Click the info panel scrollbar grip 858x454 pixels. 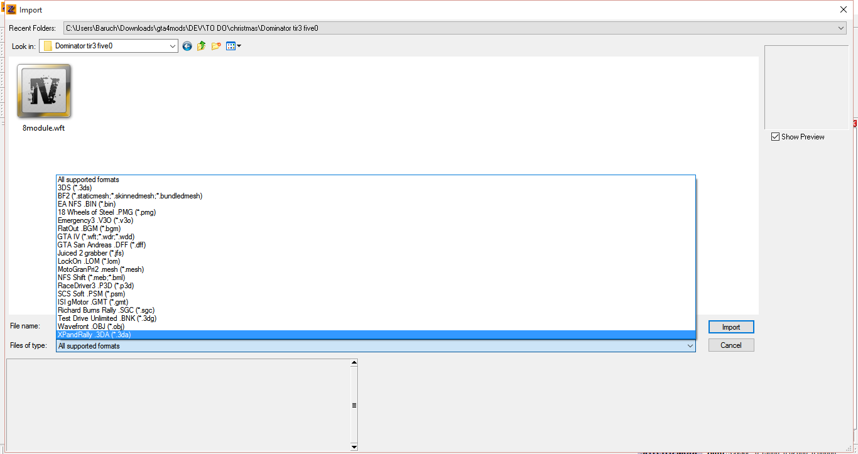pyautogui.click(x=354, y=405)
